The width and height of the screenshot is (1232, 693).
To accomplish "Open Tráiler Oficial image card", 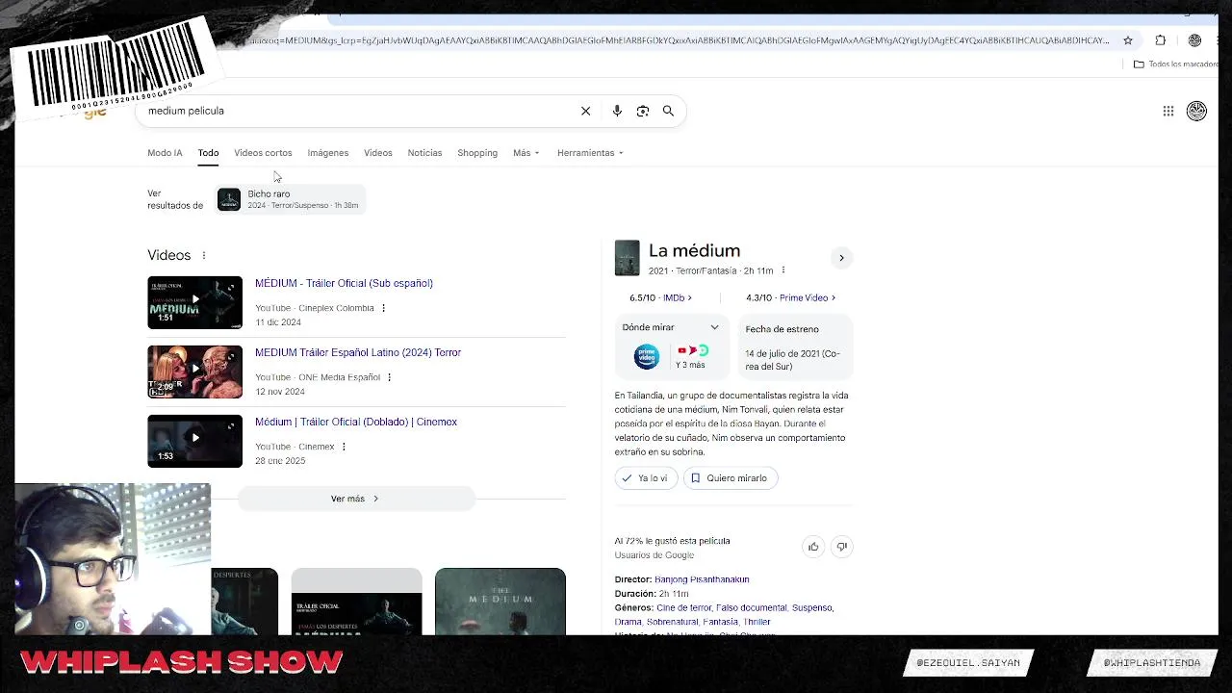I will tap(357, 602).
